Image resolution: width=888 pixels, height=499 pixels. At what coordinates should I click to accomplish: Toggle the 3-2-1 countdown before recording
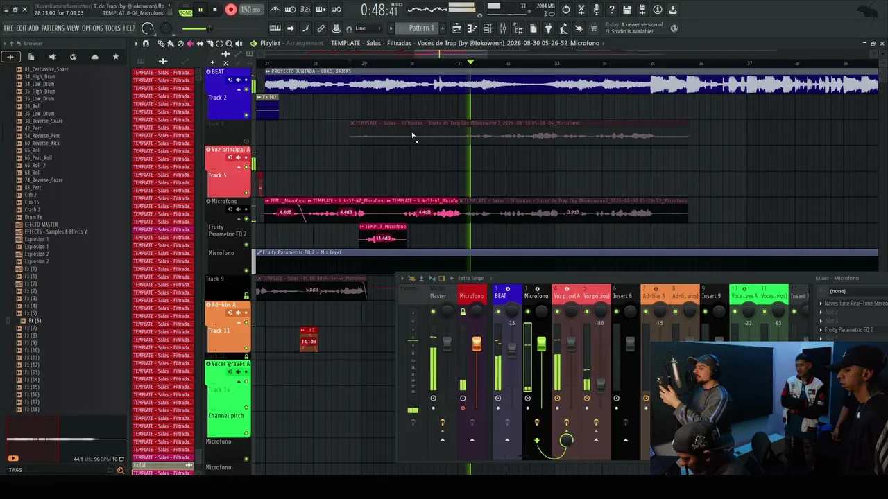coord(305,10)
